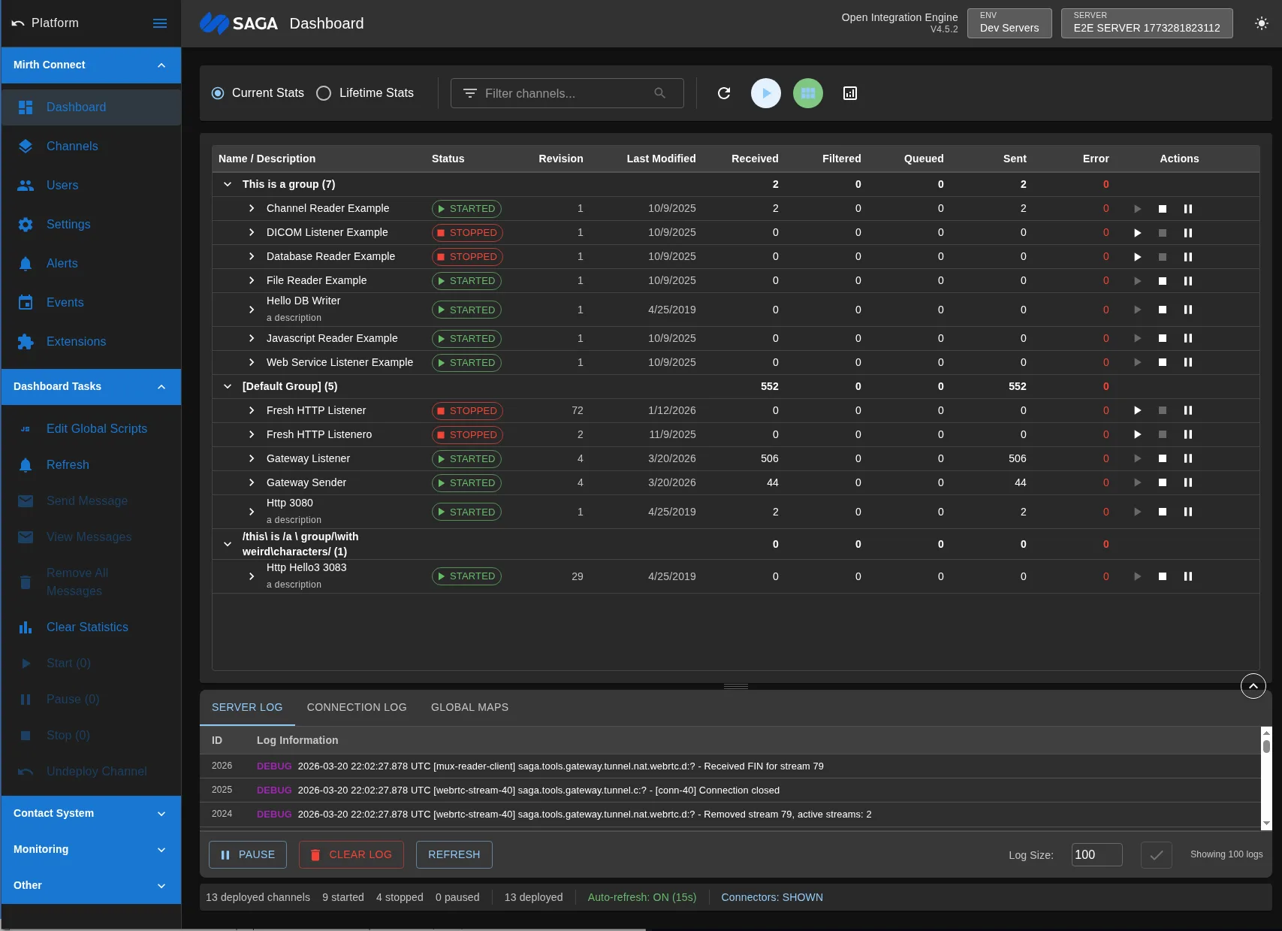Click the refresh dashboard icon
The height and width of the screenshot is (931, 1282).
coord(723,93)
